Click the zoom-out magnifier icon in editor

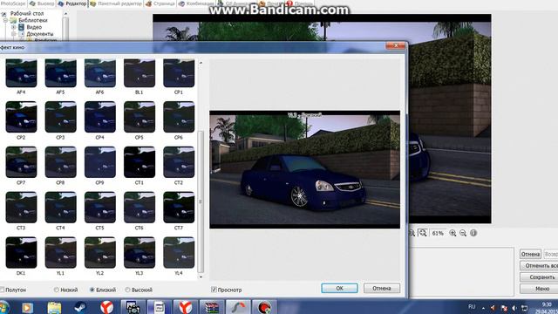pyautogui.click(x=463, y=233)
